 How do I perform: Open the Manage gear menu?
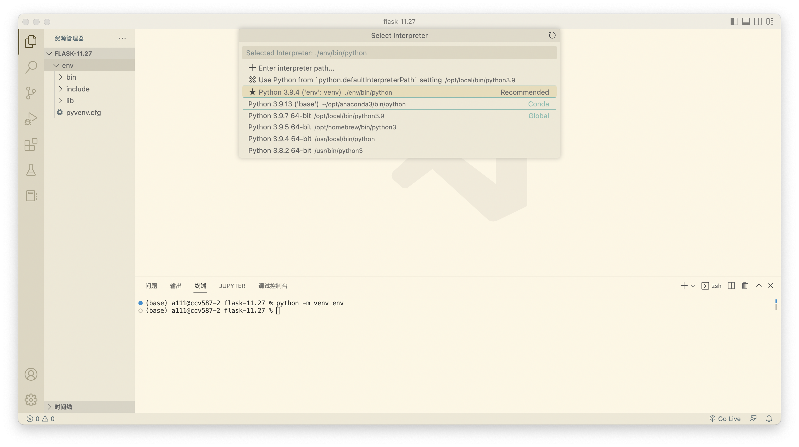31,400
